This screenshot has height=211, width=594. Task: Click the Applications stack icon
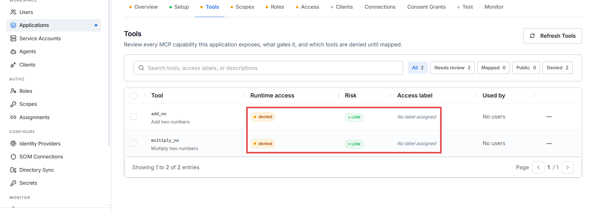click(x=13, y=25)
